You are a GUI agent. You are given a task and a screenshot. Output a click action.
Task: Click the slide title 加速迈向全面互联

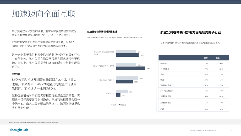coord(44,14)
